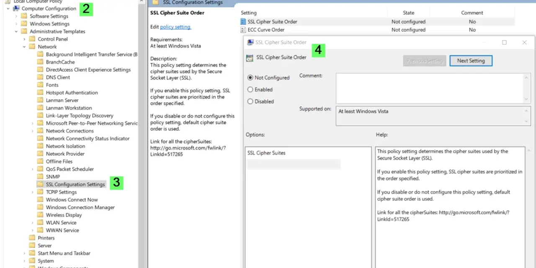Expand the Windows Settings node
Screen dimensions: 536x268
(16, 24)
